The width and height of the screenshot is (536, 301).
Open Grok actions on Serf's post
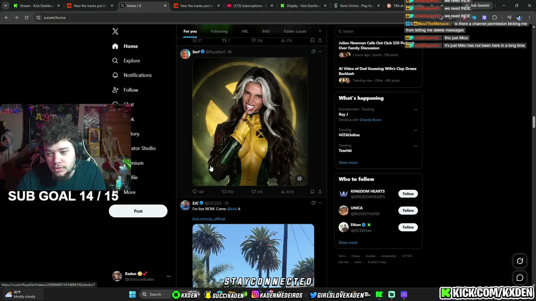pos(313,51)
